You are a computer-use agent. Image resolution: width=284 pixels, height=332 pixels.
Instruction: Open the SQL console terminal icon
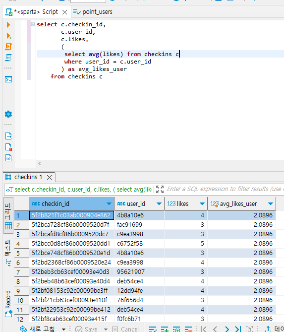(8, 79)
